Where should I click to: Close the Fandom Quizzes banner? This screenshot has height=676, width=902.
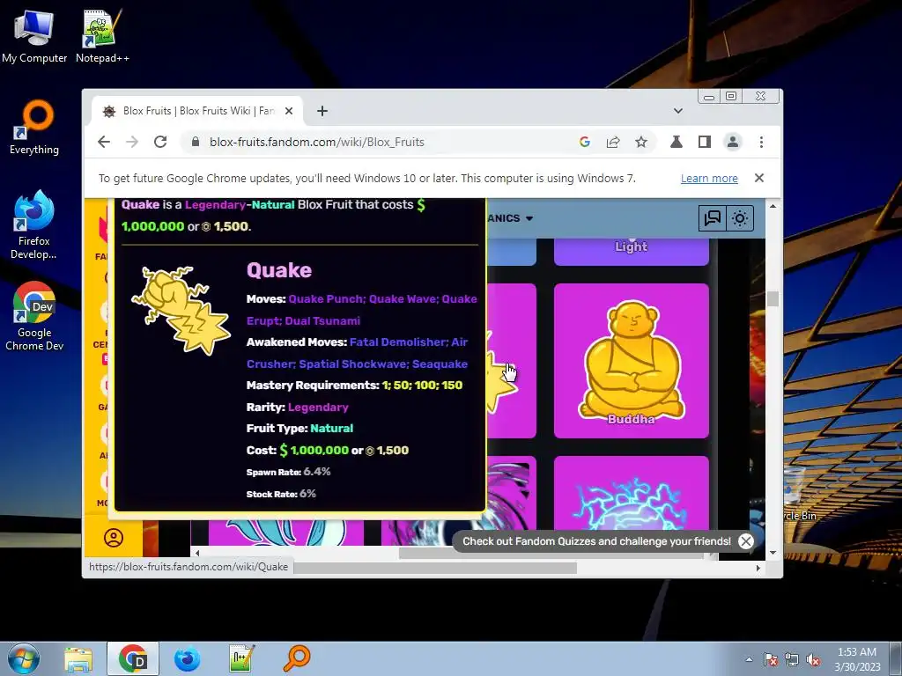pos(746,541)
